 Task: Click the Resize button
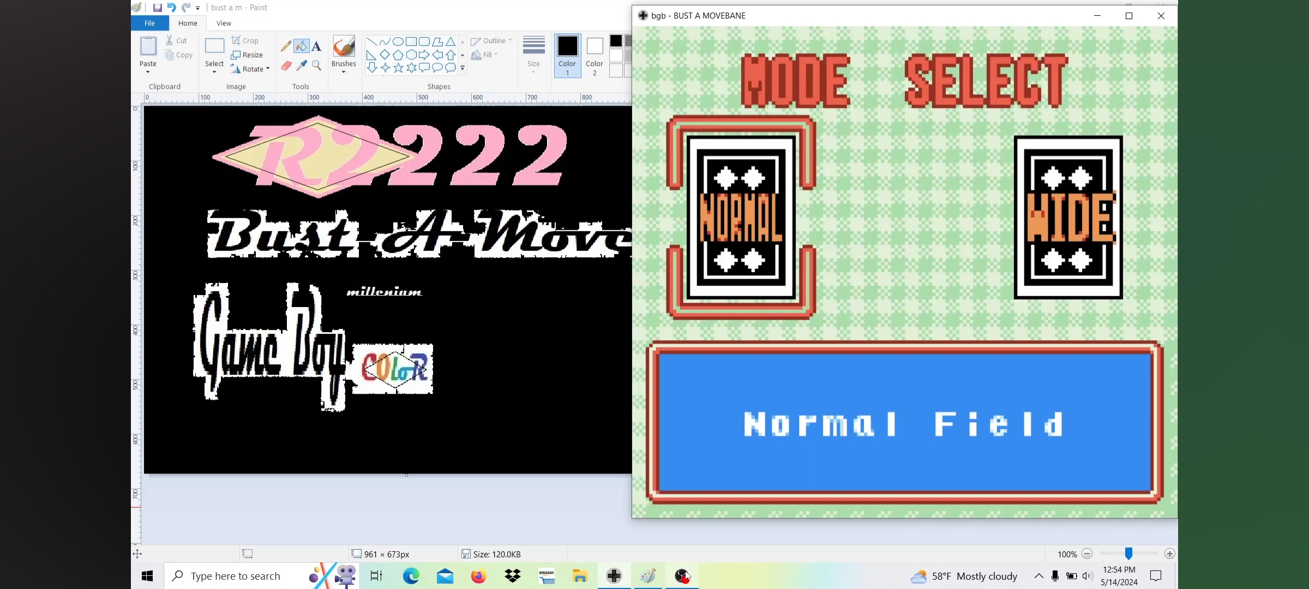tap(247, 55)
